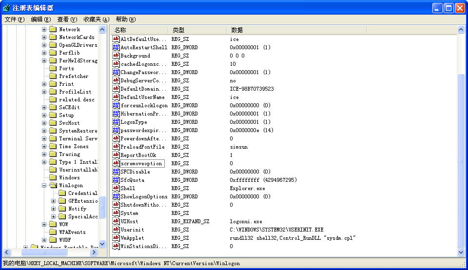Click the PreloadFontFile string icon
The width and height of the screenshot is (468, 270).
(116, 147)
